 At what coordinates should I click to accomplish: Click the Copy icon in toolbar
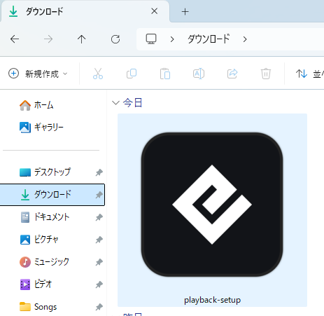[132, 74]
